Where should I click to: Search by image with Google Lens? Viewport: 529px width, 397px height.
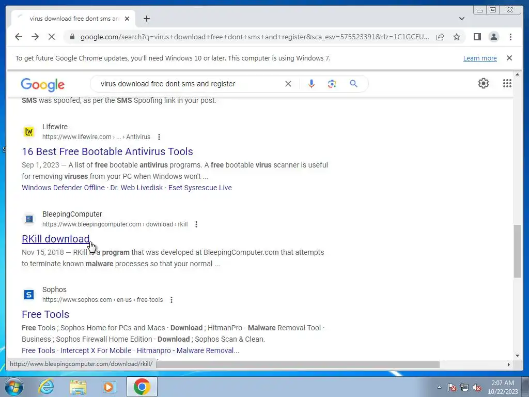pos(332,84)
